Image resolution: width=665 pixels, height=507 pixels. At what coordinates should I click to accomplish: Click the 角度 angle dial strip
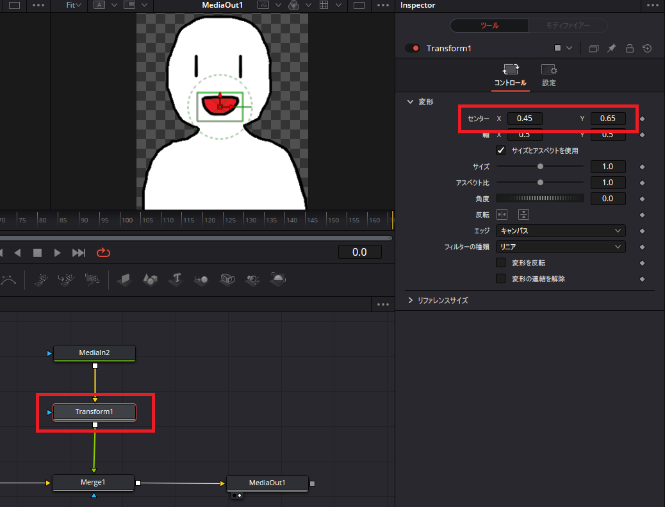click(x=540, y=198)
